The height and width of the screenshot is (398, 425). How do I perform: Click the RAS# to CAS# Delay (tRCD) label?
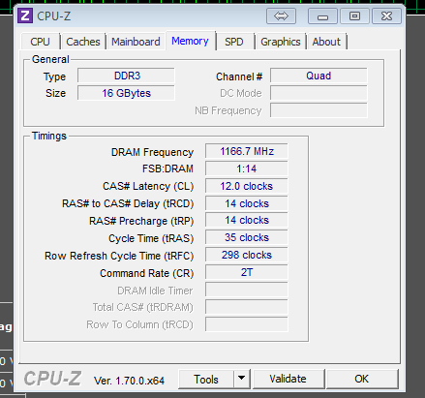tap(128, 204)
